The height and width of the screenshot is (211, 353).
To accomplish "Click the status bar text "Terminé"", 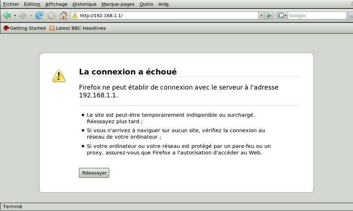I will pyautogui.click(x=13, y=206).
